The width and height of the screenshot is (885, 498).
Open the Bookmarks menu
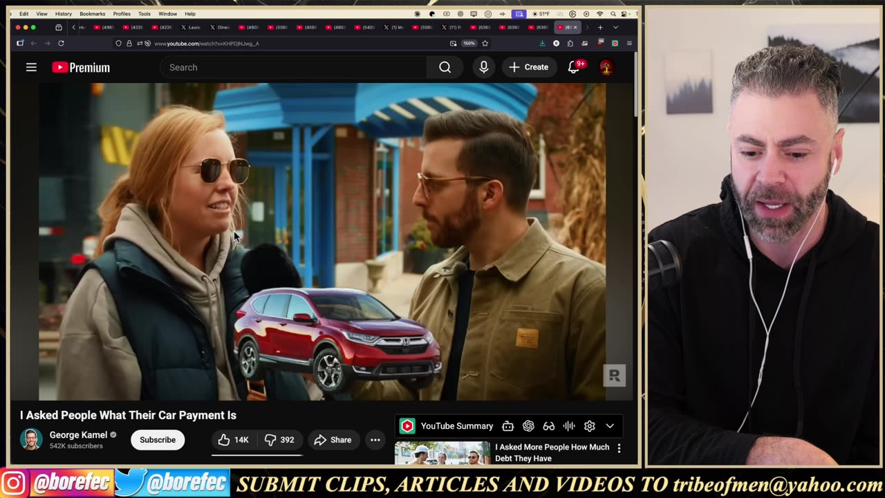[92, 14]
